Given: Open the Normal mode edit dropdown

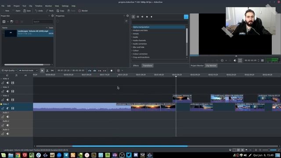Looking at the screenshot, I should [x=28, y=71].
